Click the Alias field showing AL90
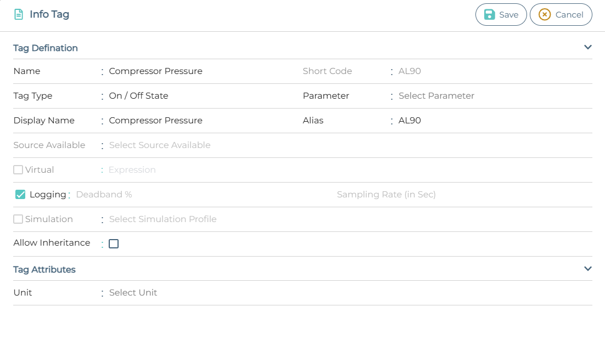The height and width of the screenshot is (363, 605). 410,121
